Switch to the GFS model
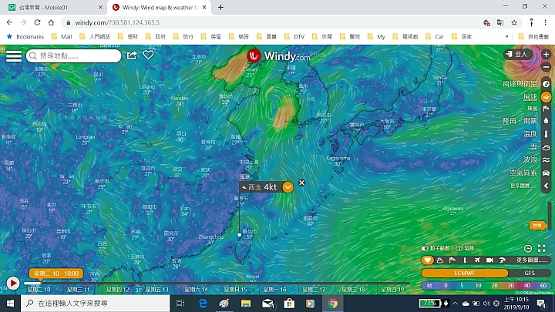The image size is (555, 312). point(530,273)
